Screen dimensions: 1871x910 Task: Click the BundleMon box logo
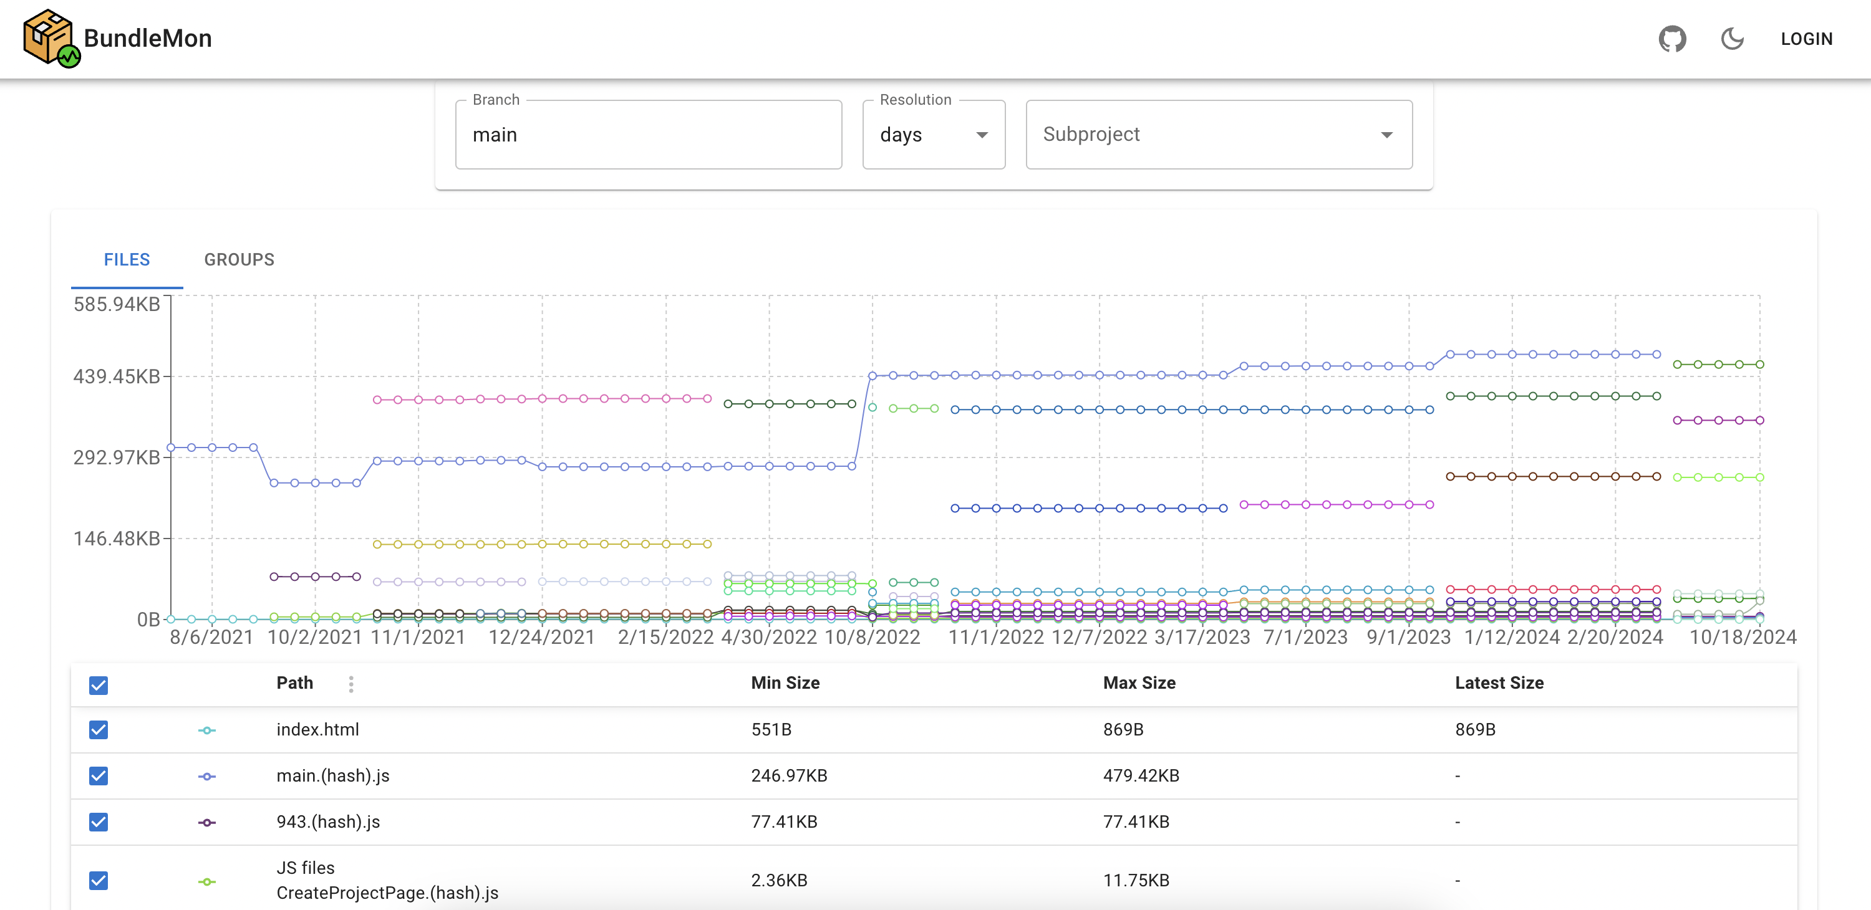pos(49,38)
